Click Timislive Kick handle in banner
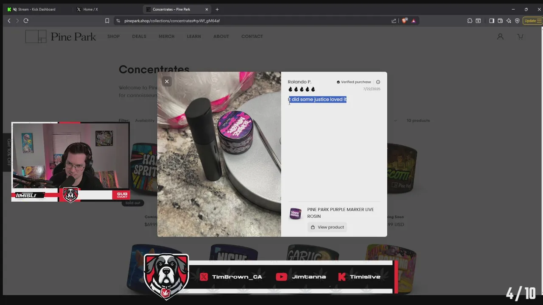 (x=365, y=277)
